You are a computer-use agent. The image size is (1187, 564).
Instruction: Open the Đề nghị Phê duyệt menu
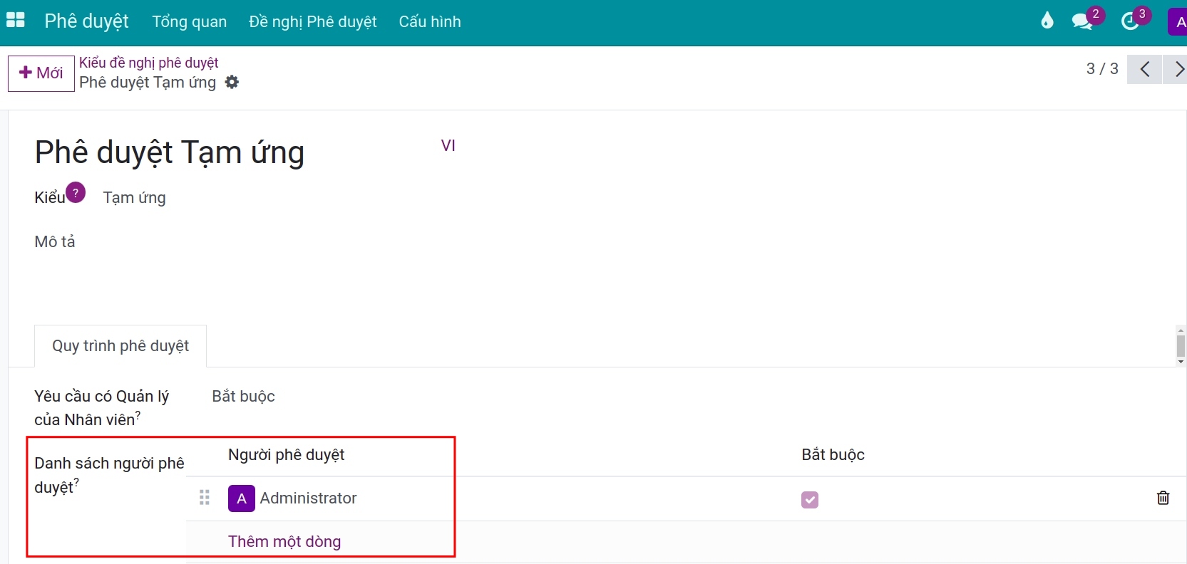(313, 21)
